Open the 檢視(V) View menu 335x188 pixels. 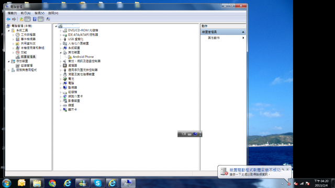coord(40,13)
